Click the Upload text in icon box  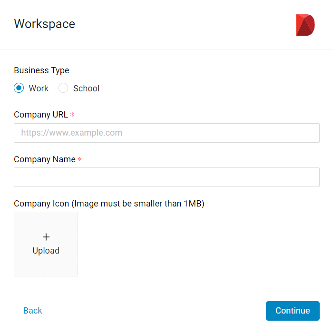click(x=46, y=251)
